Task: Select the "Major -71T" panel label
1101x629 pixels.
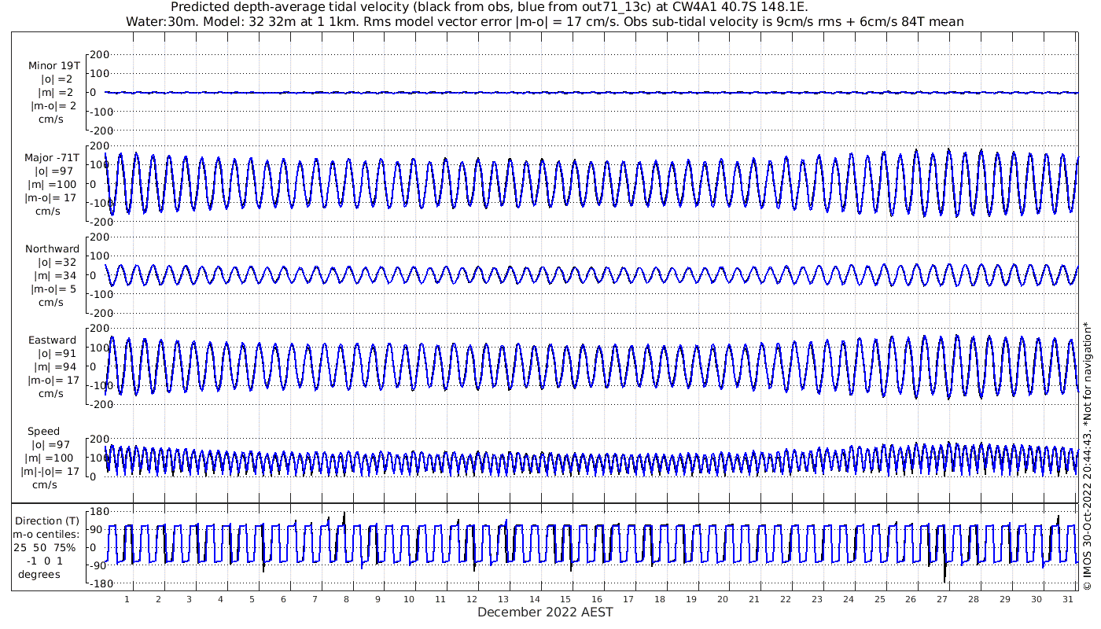Action: click(x=52, y=157)
